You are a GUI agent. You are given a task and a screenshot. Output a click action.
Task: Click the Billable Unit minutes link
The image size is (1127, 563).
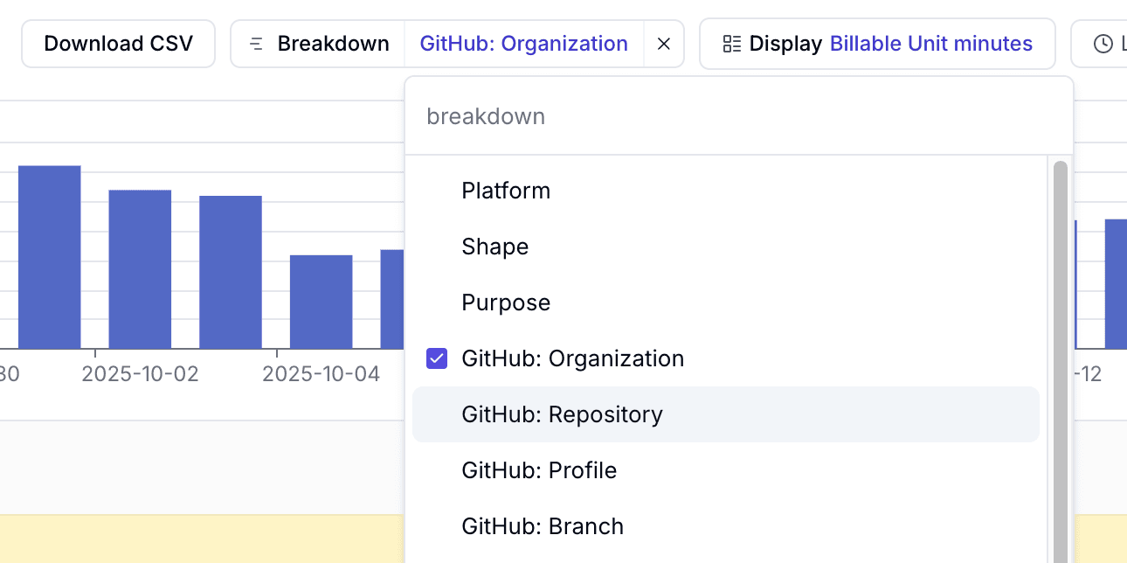(930, 43)
